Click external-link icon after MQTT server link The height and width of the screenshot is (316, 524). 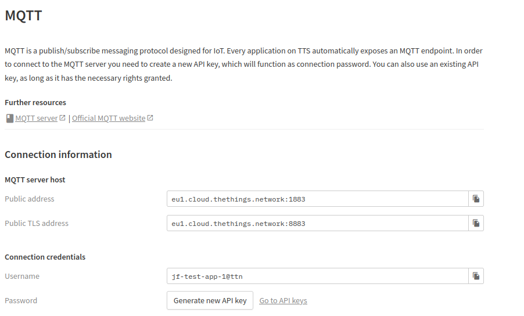click(62, 117)
